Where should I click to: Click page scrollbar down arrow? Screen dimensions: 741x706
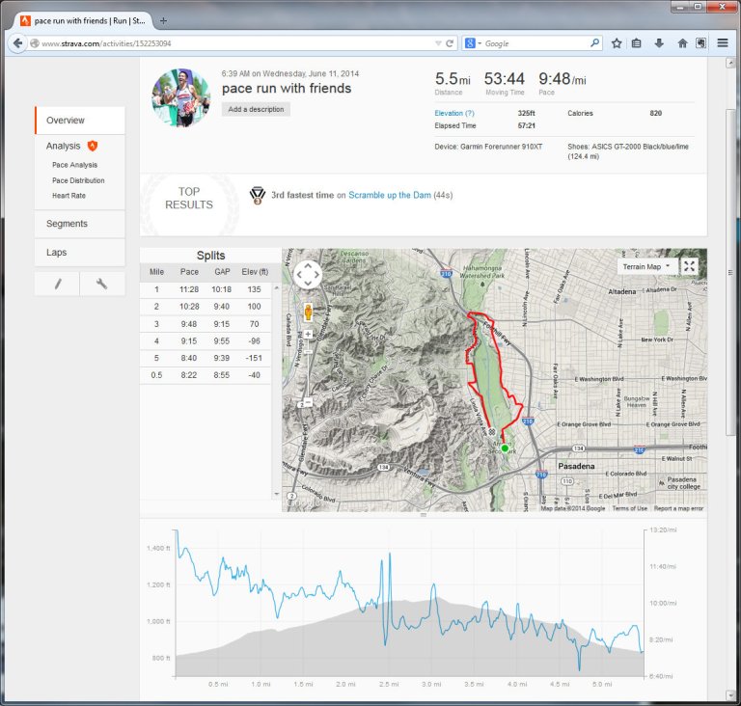730,694
